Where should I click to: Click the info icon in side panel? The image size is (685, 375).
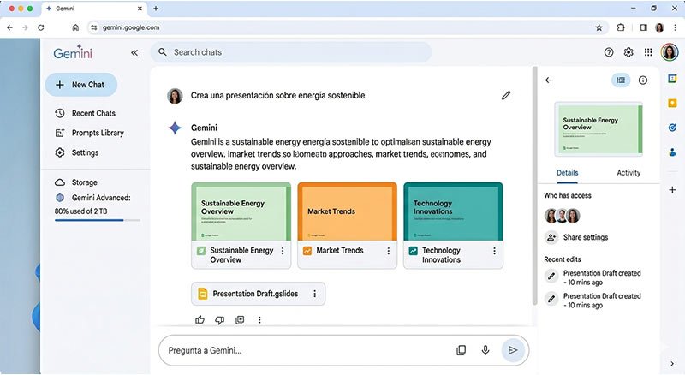click(x=643, y=80)
